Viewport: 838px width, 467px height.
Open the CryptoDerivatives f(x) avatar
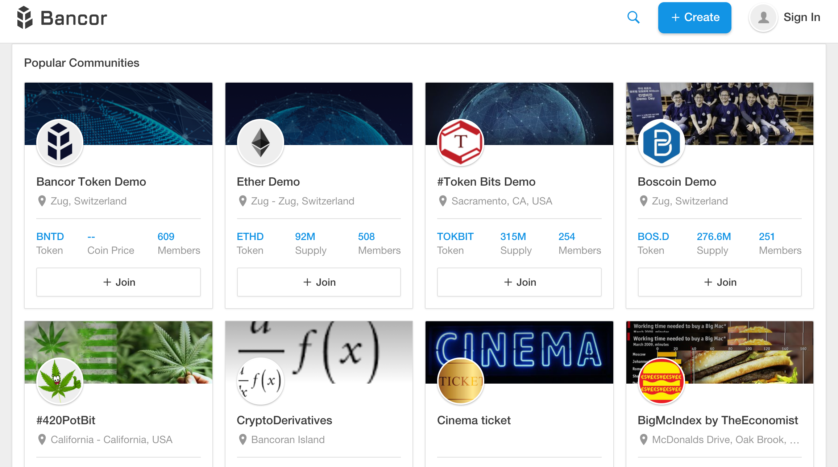[x=260, y=381]
